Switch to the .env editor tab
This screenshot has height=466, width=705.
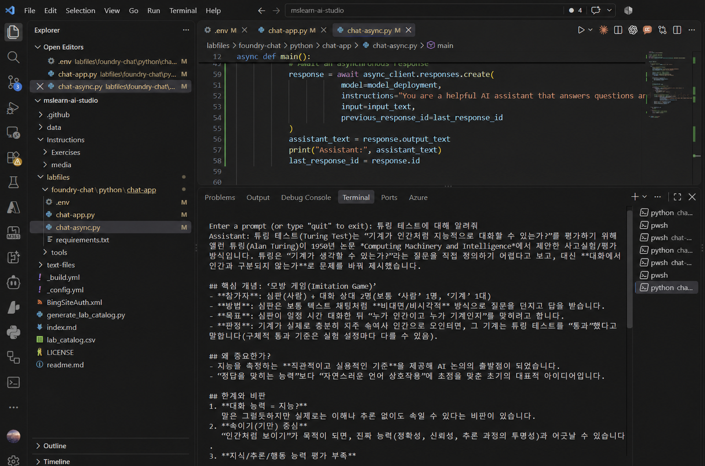click(x=221, y=30)
